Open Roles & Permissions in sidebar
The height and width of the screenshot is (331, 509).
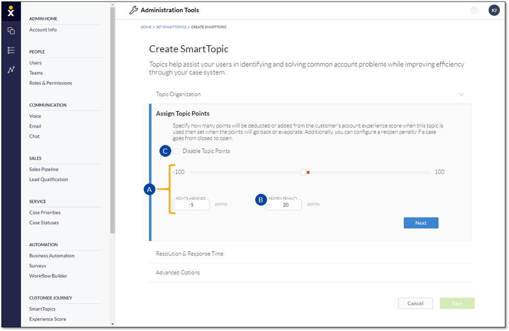click(x=51, y=83)
